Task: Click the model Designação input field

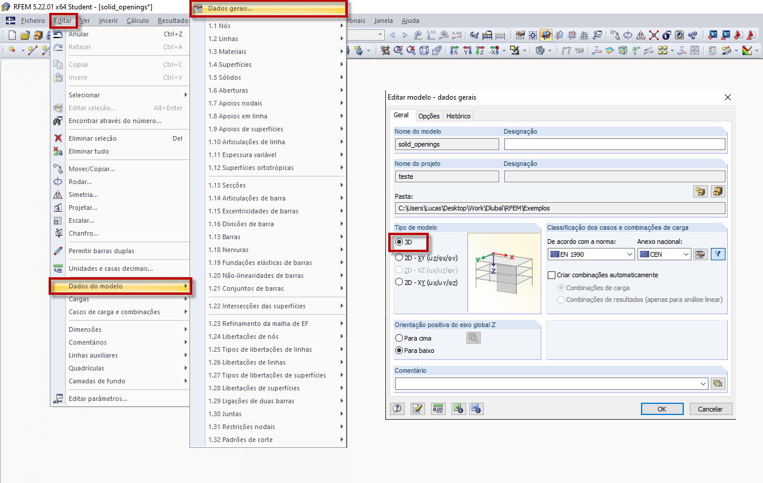Action: click(615, 144)
